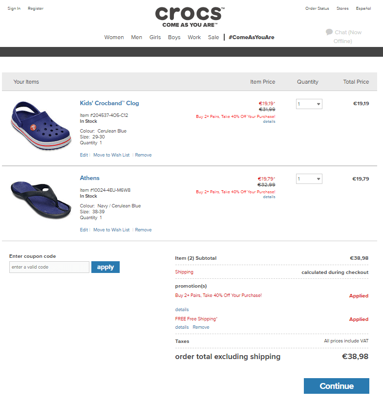Open the Kids' Crocband Clog product image
The image size is (383, 407).
pyautogui.click(x=41, y=126)
